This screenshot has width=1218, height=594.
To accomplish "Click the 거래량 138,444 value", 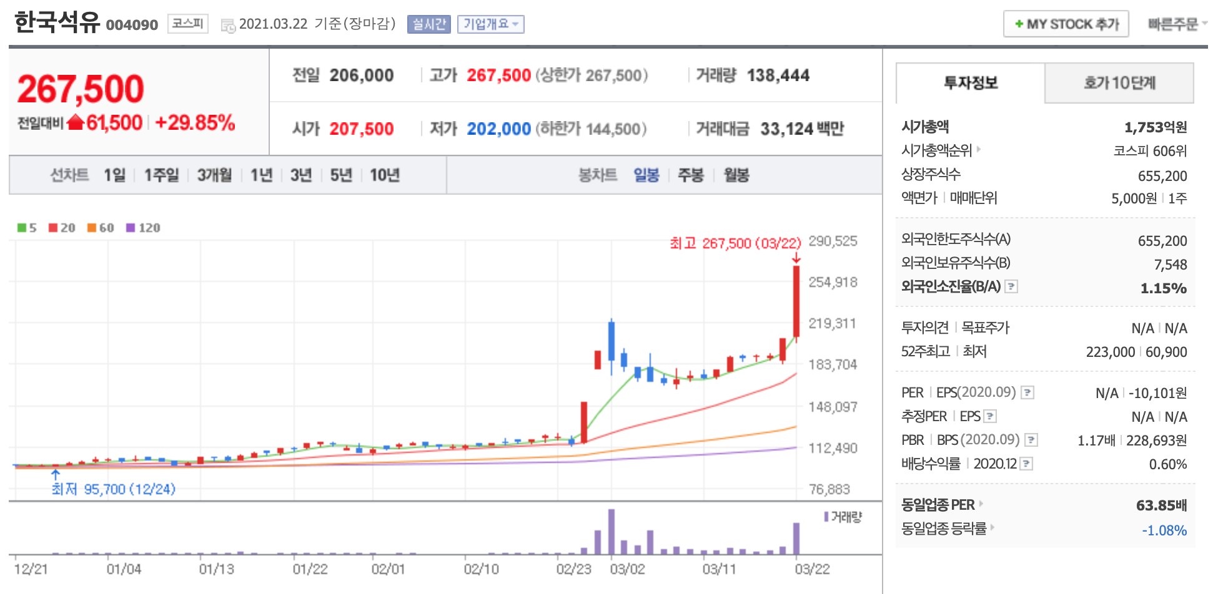I will tap(778, 75).
